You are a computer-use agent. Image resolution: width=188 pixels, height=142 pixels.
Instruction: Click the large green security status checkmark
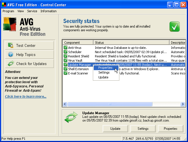click(175, 26)
